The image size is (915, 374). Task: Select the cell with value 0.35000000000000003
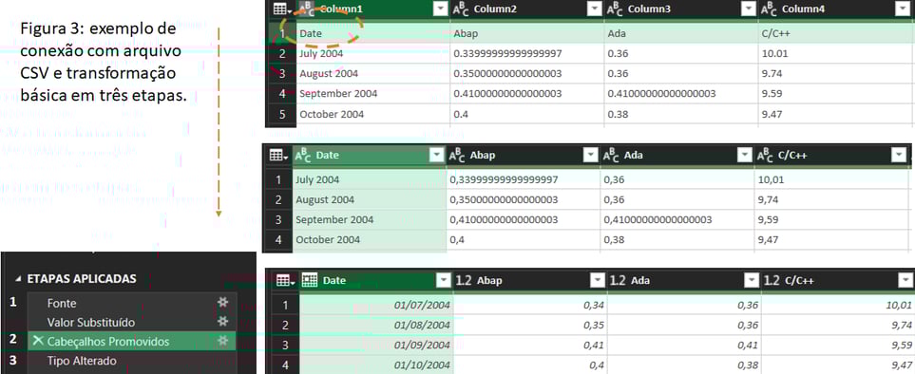pos(527,74)
